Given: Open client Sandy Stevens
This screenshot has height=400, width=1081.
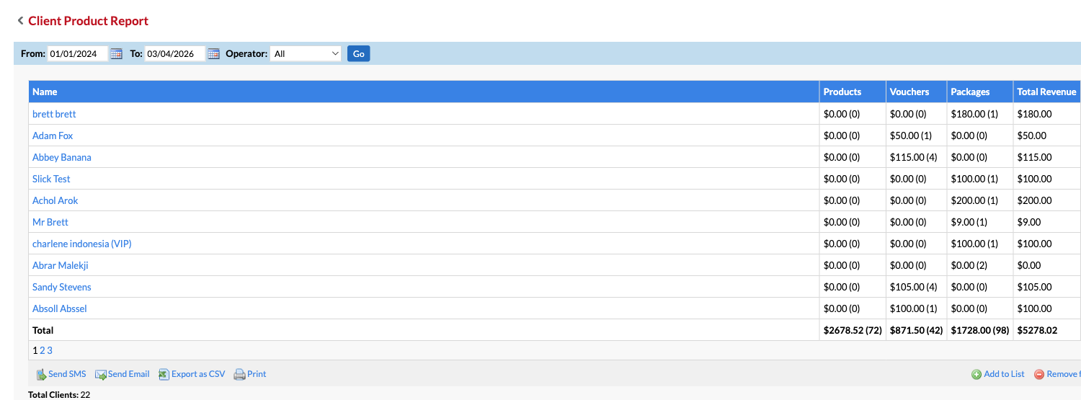Looking at the screenshot, I should coord(62,287).
